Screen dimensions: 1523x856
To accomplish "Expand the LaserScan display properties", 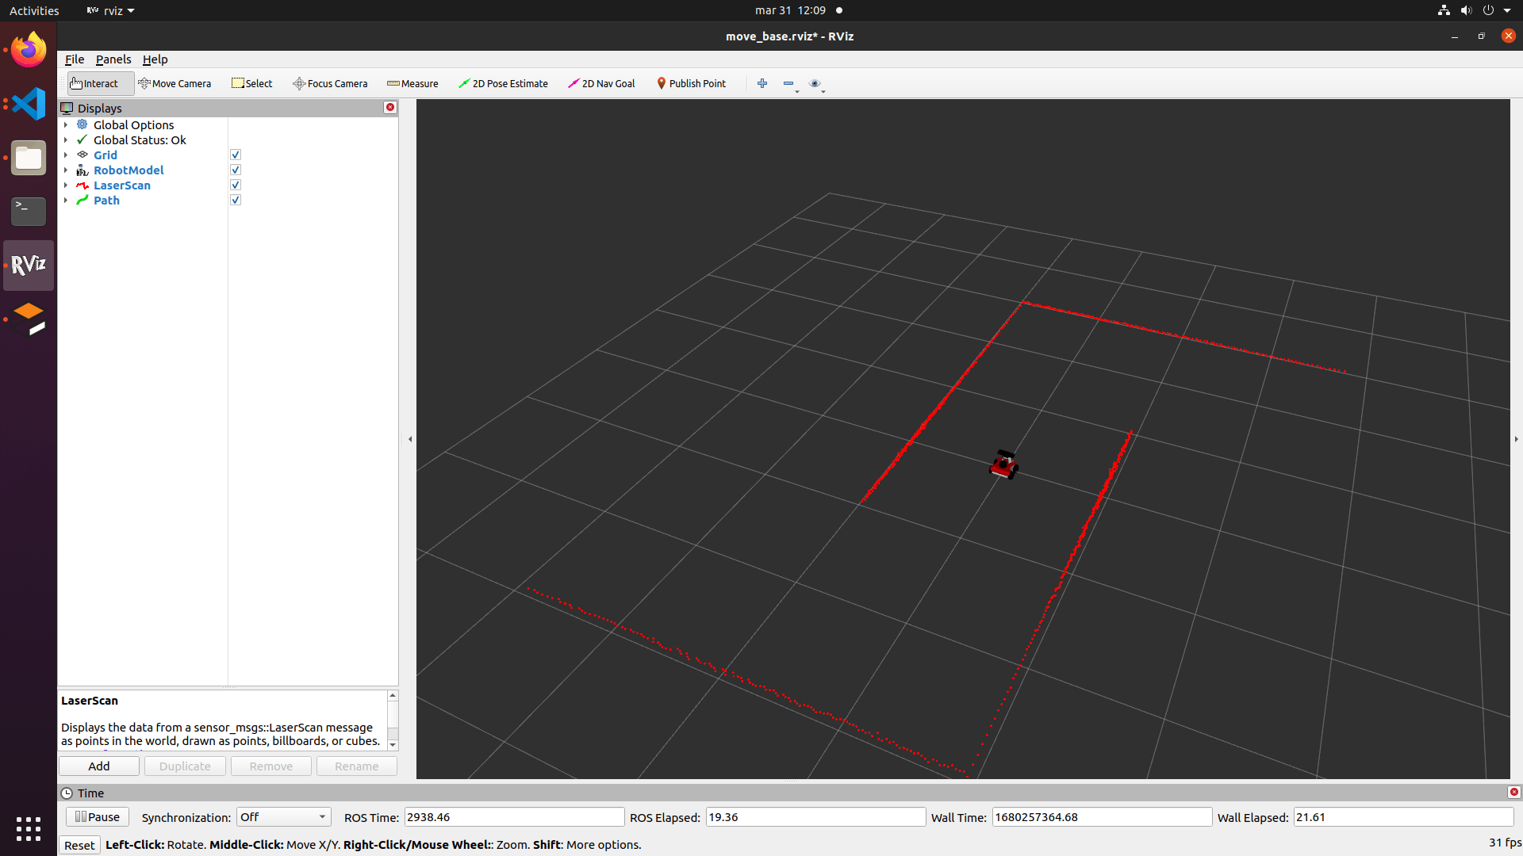I will tap(66, 185).
